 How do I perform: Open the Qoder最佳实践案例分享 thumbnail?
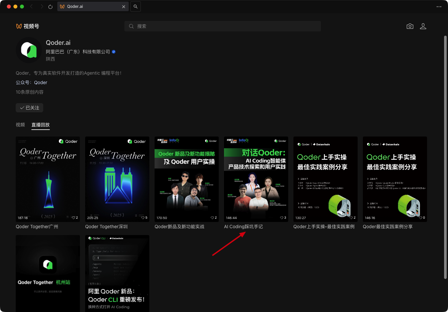click(x=395, y=179)
